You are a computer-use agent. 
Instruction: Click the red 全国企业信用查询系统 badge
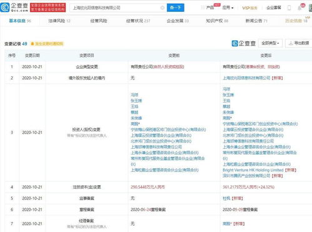click(x=48, y=8)
